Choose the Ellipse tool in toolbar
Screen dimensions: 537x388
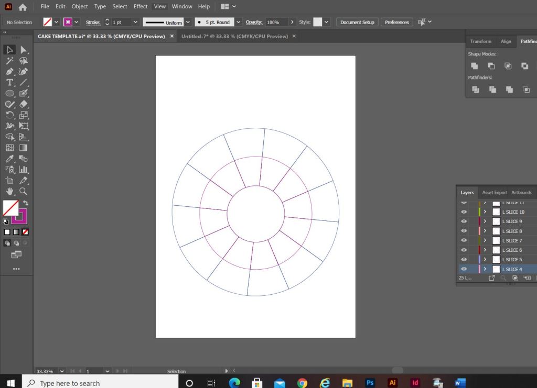pos(9,93)
